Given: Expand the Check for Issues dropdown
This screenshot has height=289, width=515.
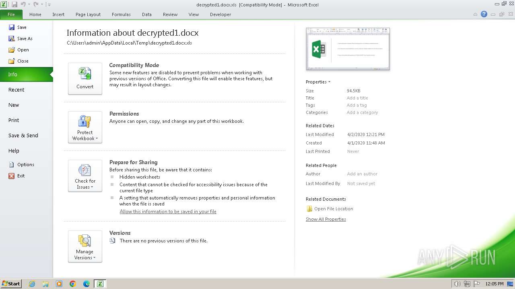Looking at the screenshot, I should 85,176.
